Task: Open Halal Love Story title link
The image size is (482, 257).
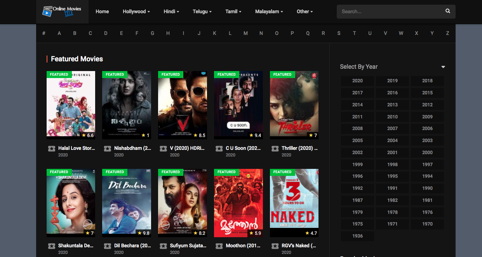Action: [77, 148]
